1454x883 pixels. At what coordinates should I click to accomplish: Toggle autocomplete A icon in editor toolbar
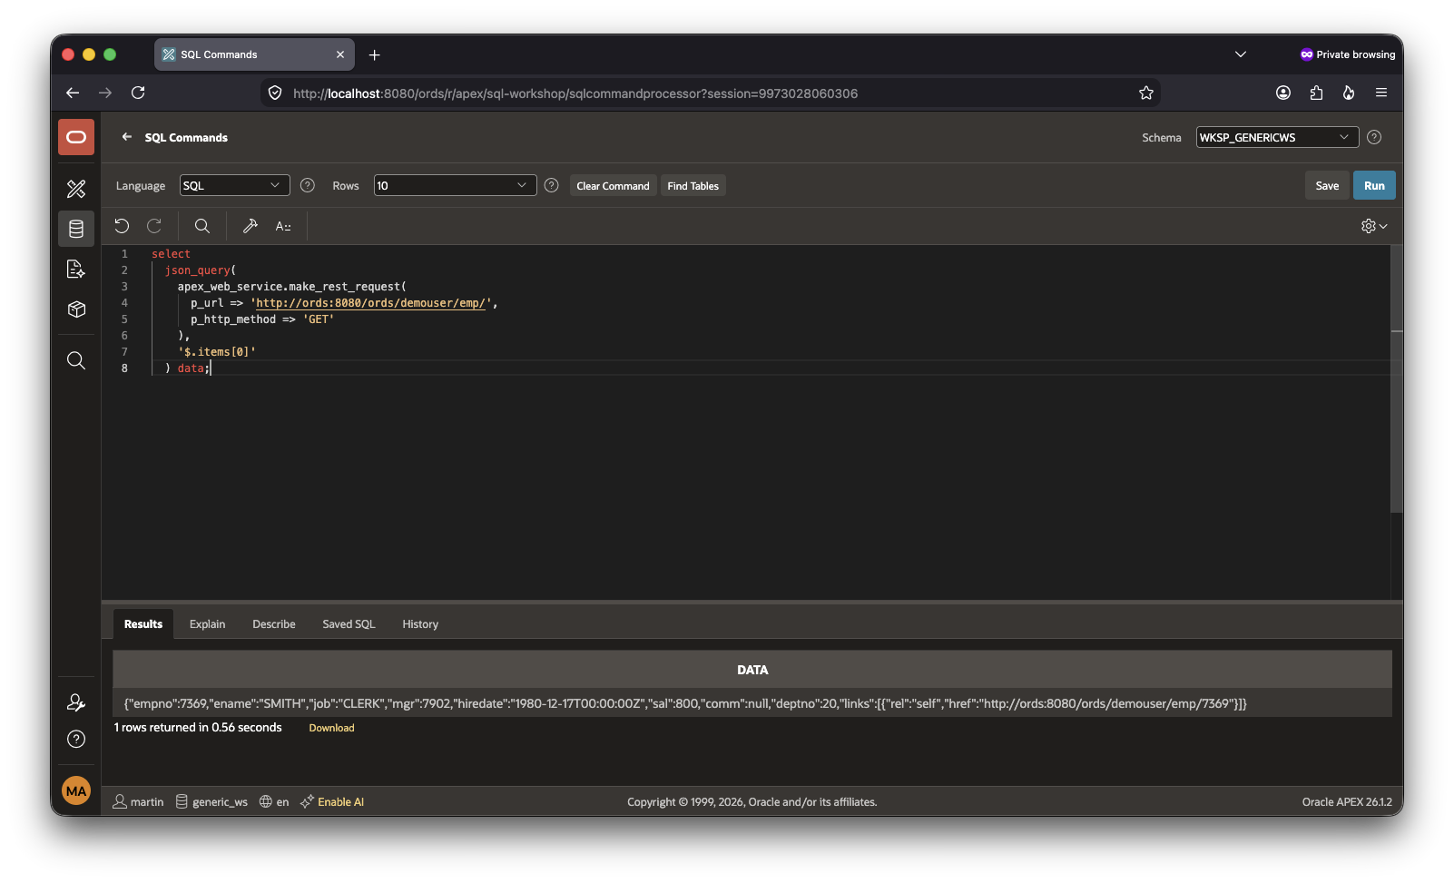pyautogui.click(x=283, y=226)
